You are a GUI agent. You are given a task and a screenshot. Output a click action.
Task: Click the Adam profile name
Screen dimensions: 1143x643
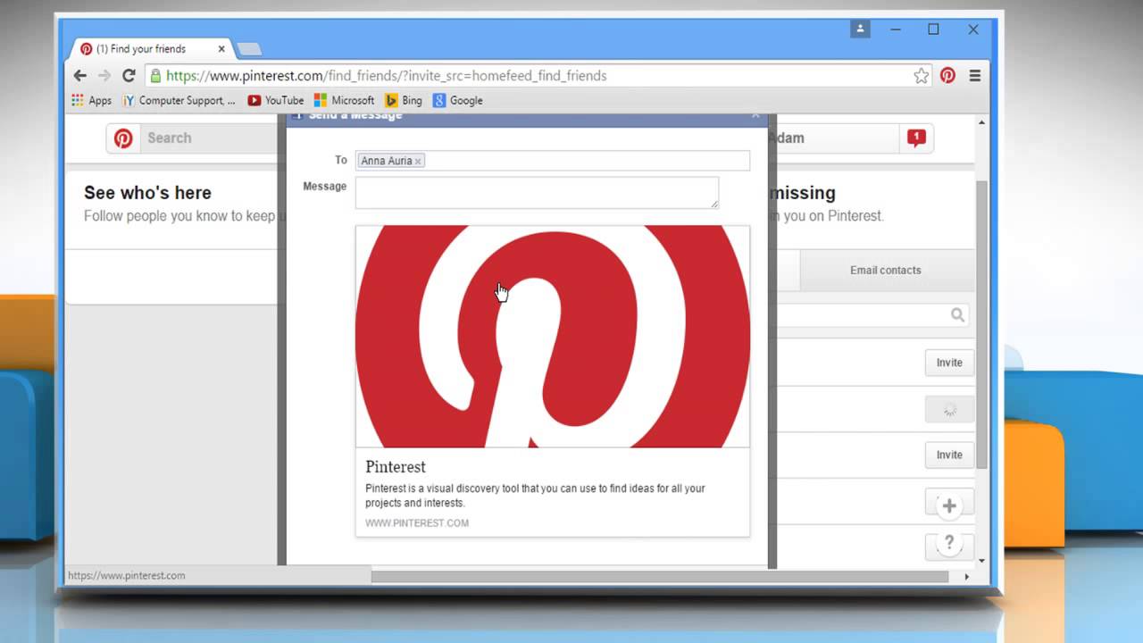tap(787, 138)
